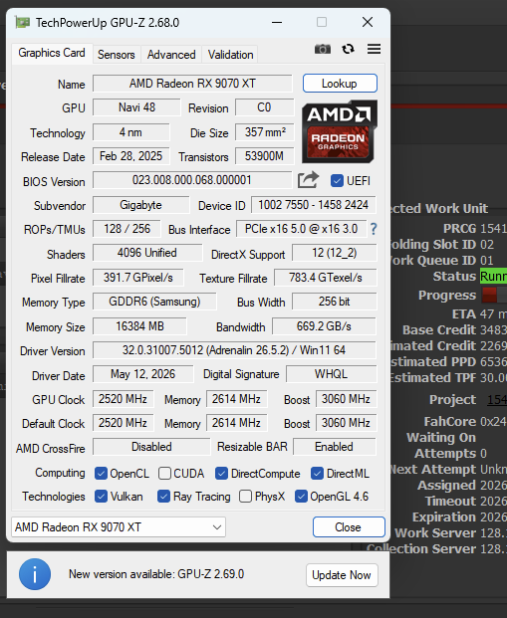Click the Device ID 1002 7550 - 1458 2424
This screenshot has height=618, width=507.
(314, 205)
